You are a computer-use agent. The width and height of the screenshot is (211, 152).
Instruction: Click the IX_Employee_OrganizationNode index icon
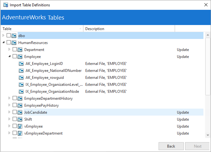pos(21,92)
